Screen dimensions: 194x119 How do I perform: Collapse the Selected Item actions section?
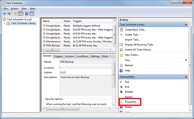tap(186, 77)
